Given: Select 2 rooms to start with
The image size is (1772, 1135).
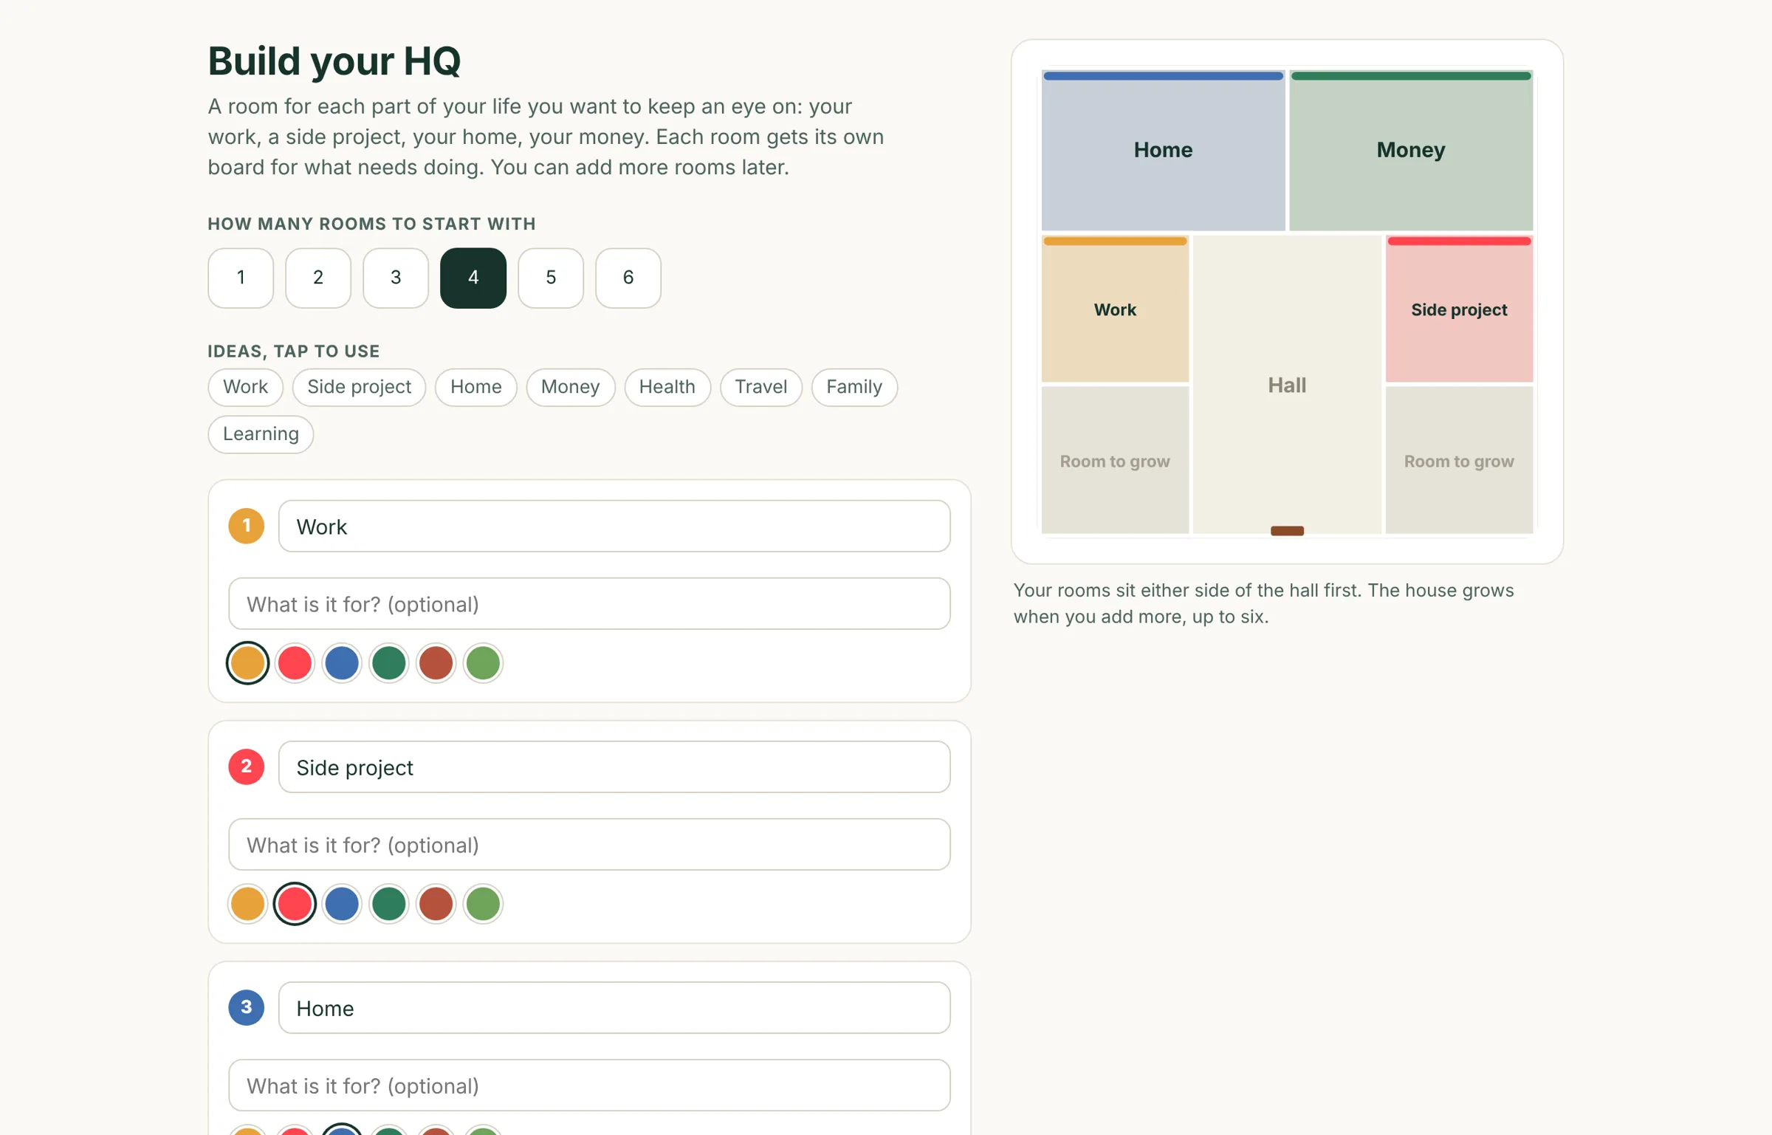Looking at the screenshot, I should (x=318, y=278).
